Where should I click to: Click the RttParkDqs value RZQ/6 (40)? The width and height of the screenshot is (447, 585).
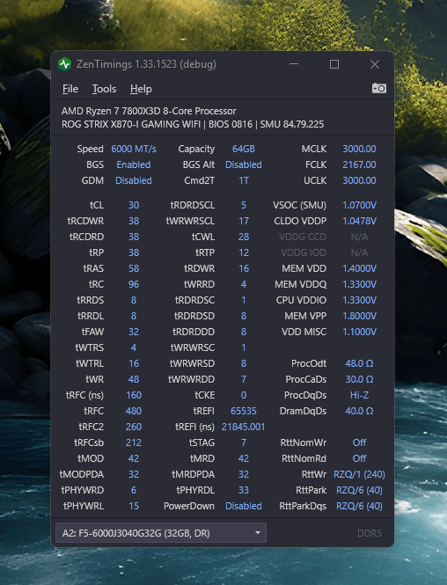(359, 507)
